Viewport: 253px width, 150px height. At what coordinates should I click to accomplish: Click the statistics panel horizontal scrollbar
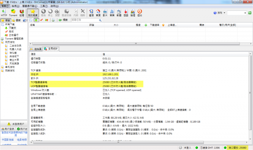coord(118,142)
